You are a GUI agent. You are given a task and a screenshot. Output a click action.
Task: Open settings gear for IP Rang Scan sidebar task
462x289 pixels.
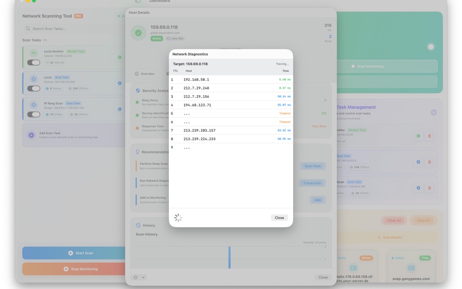pos(120,109)
